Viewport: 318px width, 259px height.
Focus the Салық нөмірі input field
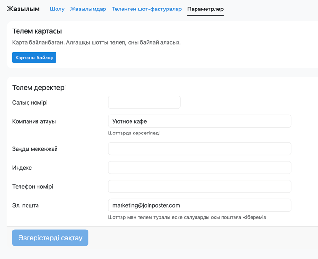coord(144,102)
